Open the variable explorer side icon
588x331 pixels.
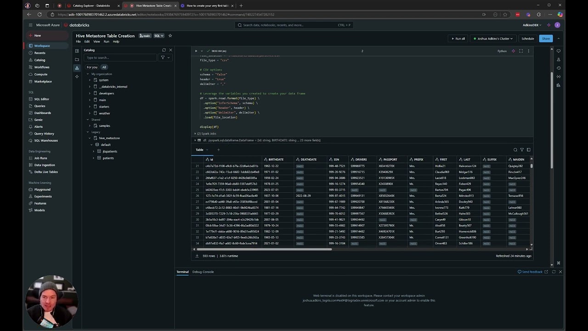(558, 76)
